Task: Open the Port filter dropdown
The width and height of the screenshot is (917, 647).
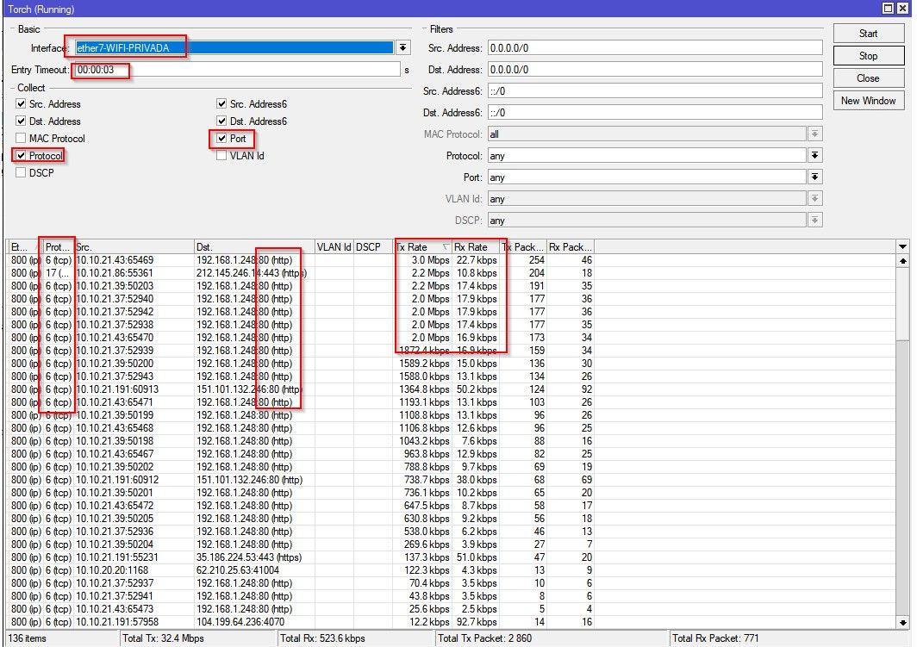Action: (814, 177)
